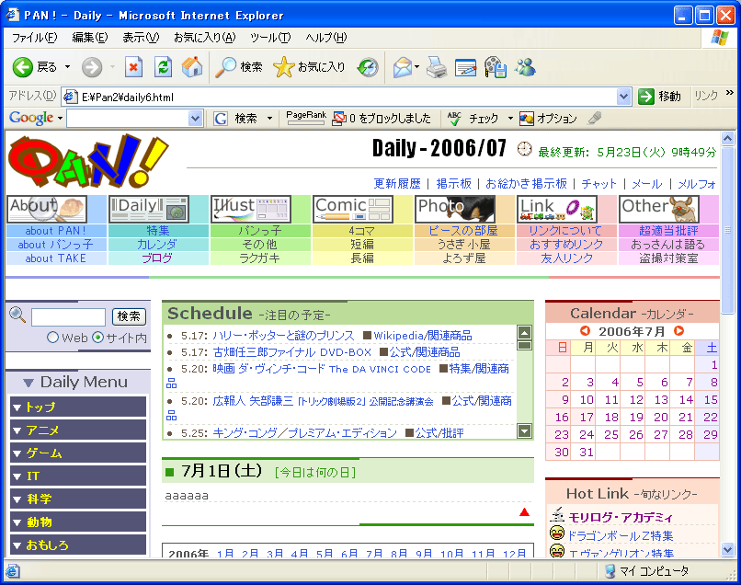Image resolution: width=741 pixels, height=585 pixels.
Task: Click the Print icon in the toolbar
Action: click(x=436, y=67)
